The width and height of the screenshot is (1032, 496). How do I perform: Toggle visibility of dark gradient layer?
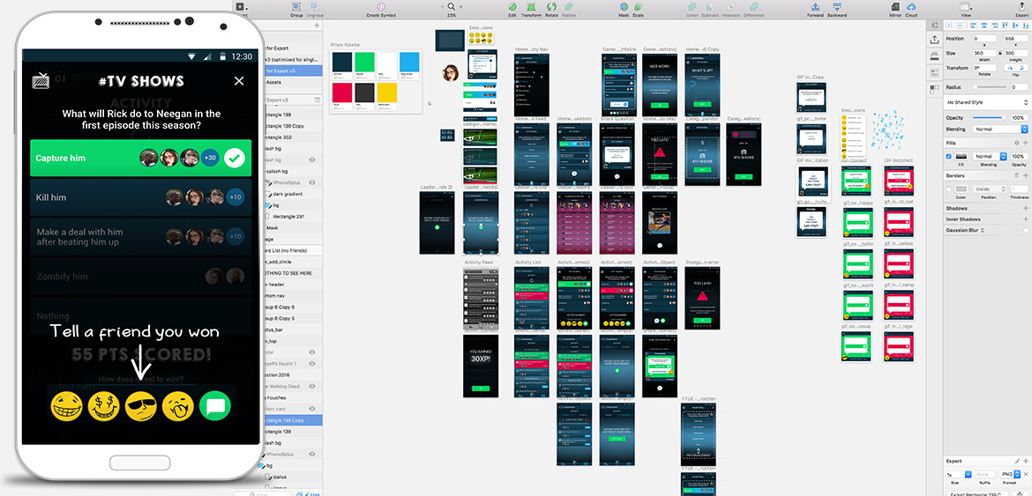tap(311, 193)
